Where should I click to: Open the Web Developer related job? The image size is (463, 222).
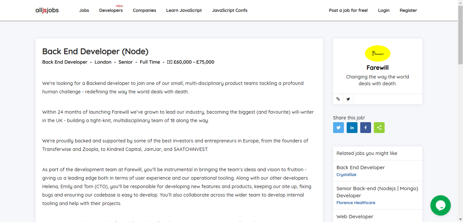355,217
